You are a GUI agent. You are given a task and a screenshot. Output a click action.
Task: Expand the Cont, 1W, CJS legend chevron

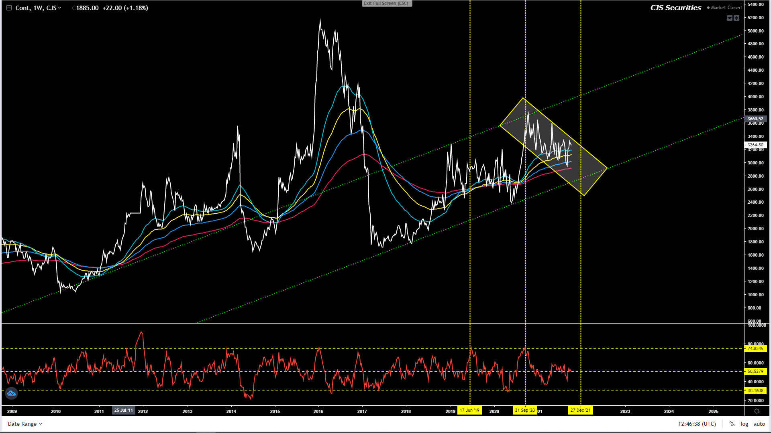pyautogui.click(x=60, y=8)
